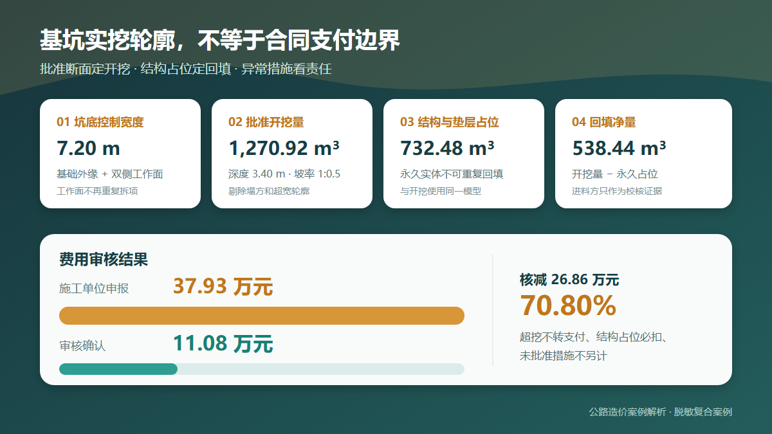Click the orange 施工单位申报 progress bar
This screenshot has width=772, height=434.
point(262,316)
